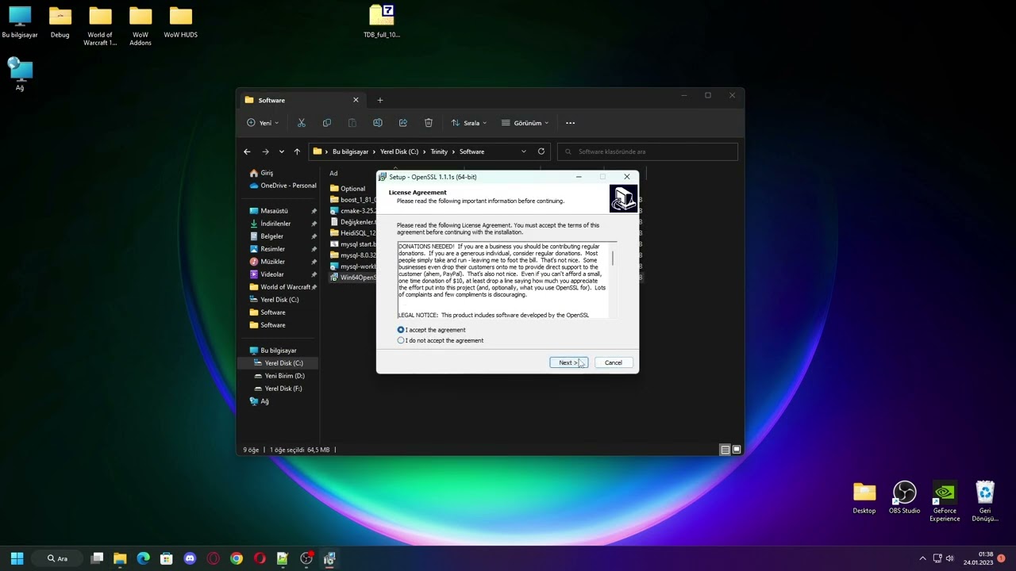This screenshot has height=571, width=1016.
Task: Open the Yeni (New) dropdown in Explorer
Action: [263, 123]
